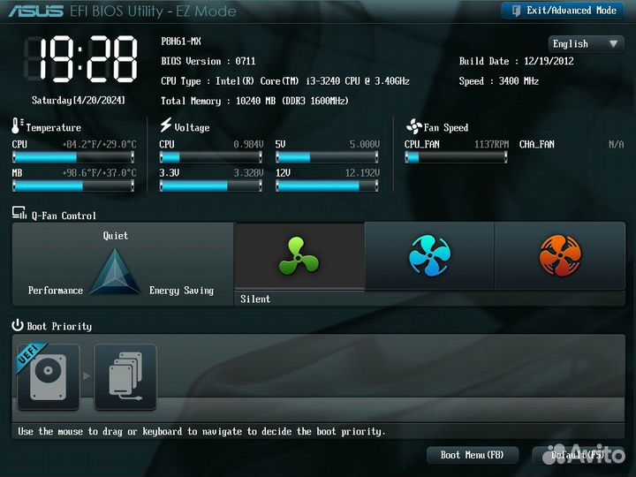Select the green Silent fan profile icon

click(299, 256)
